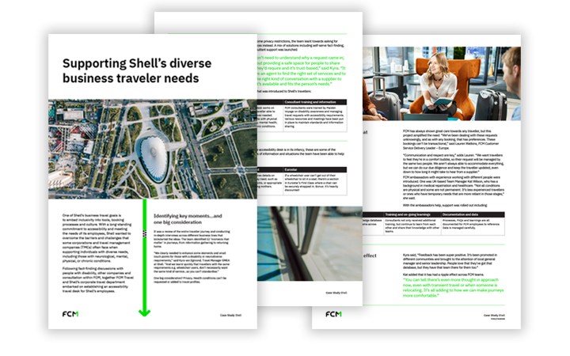Viewport: 570px width, 356px height.
Task: Click paragraph starting 'FCM ambassadors with experience'
Action: [454, 187]
